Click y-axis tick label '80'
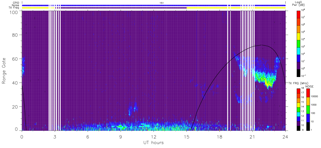 15,35
